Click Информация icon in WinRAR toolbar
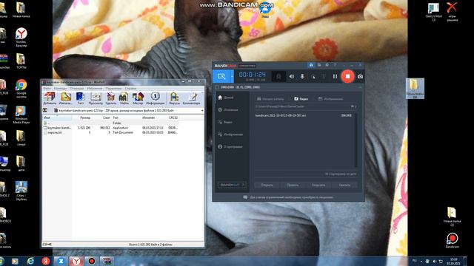The image size is (474, 266). (156, 98)
